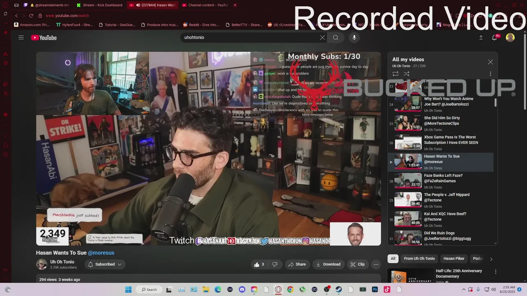
Task: Open the BetterTTV bookmark
Action: pyautogui.click(x=244, y=25)
